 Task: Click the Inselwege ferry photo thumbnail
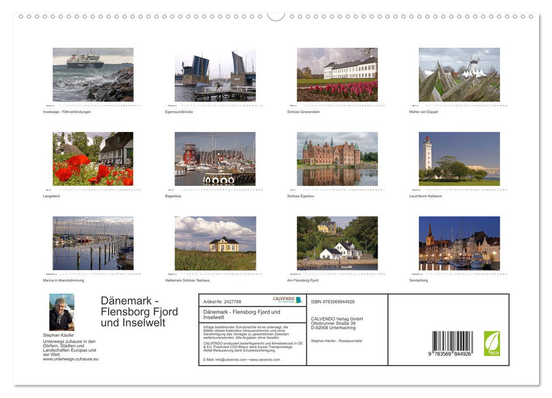coord(93,74)
